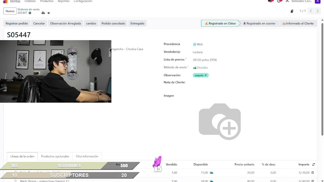Click the Entregado button
Screen dimensions: 324x182
137,23
